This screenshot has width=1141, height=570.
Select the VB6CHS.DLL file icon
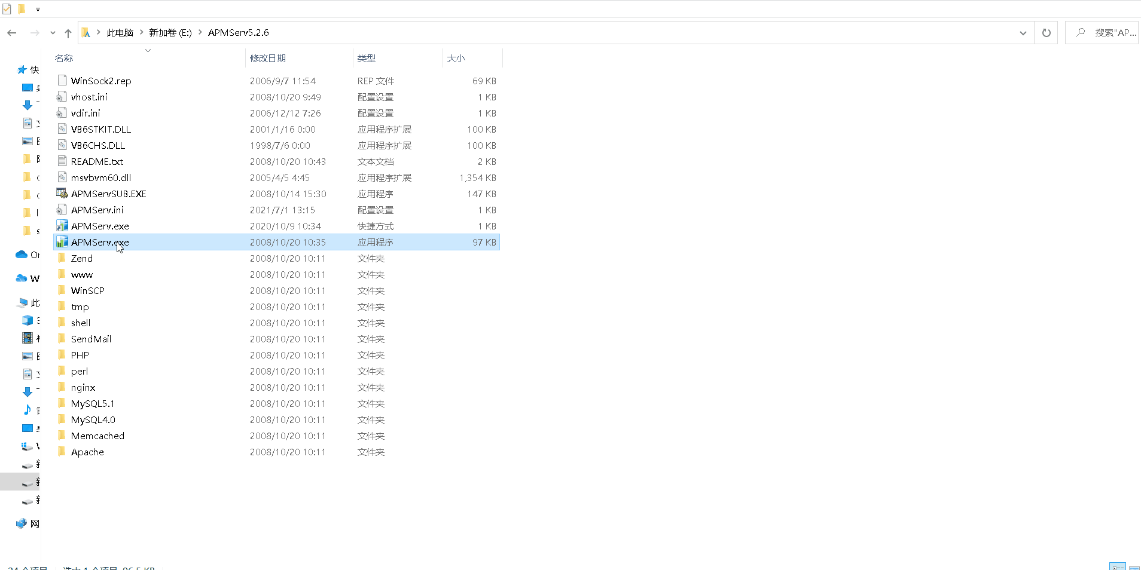point(62,145)
